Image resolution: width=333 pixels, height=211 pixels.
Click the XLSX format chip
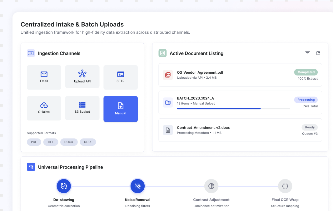coord(88,142)
